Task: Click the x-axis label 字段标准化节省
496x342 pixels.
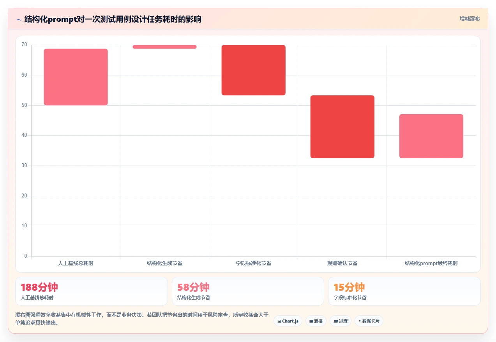Action: pos(254,263)
